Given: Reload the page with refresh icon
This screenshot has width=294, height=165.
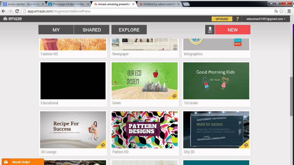Looking at the screenshot, I should (x=17, y=11).
